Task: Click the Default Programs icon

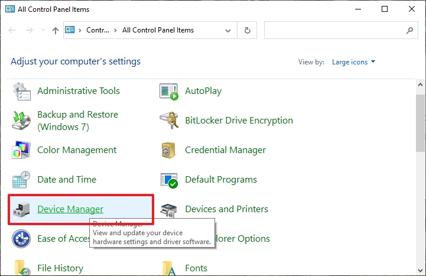Action: 169,180
